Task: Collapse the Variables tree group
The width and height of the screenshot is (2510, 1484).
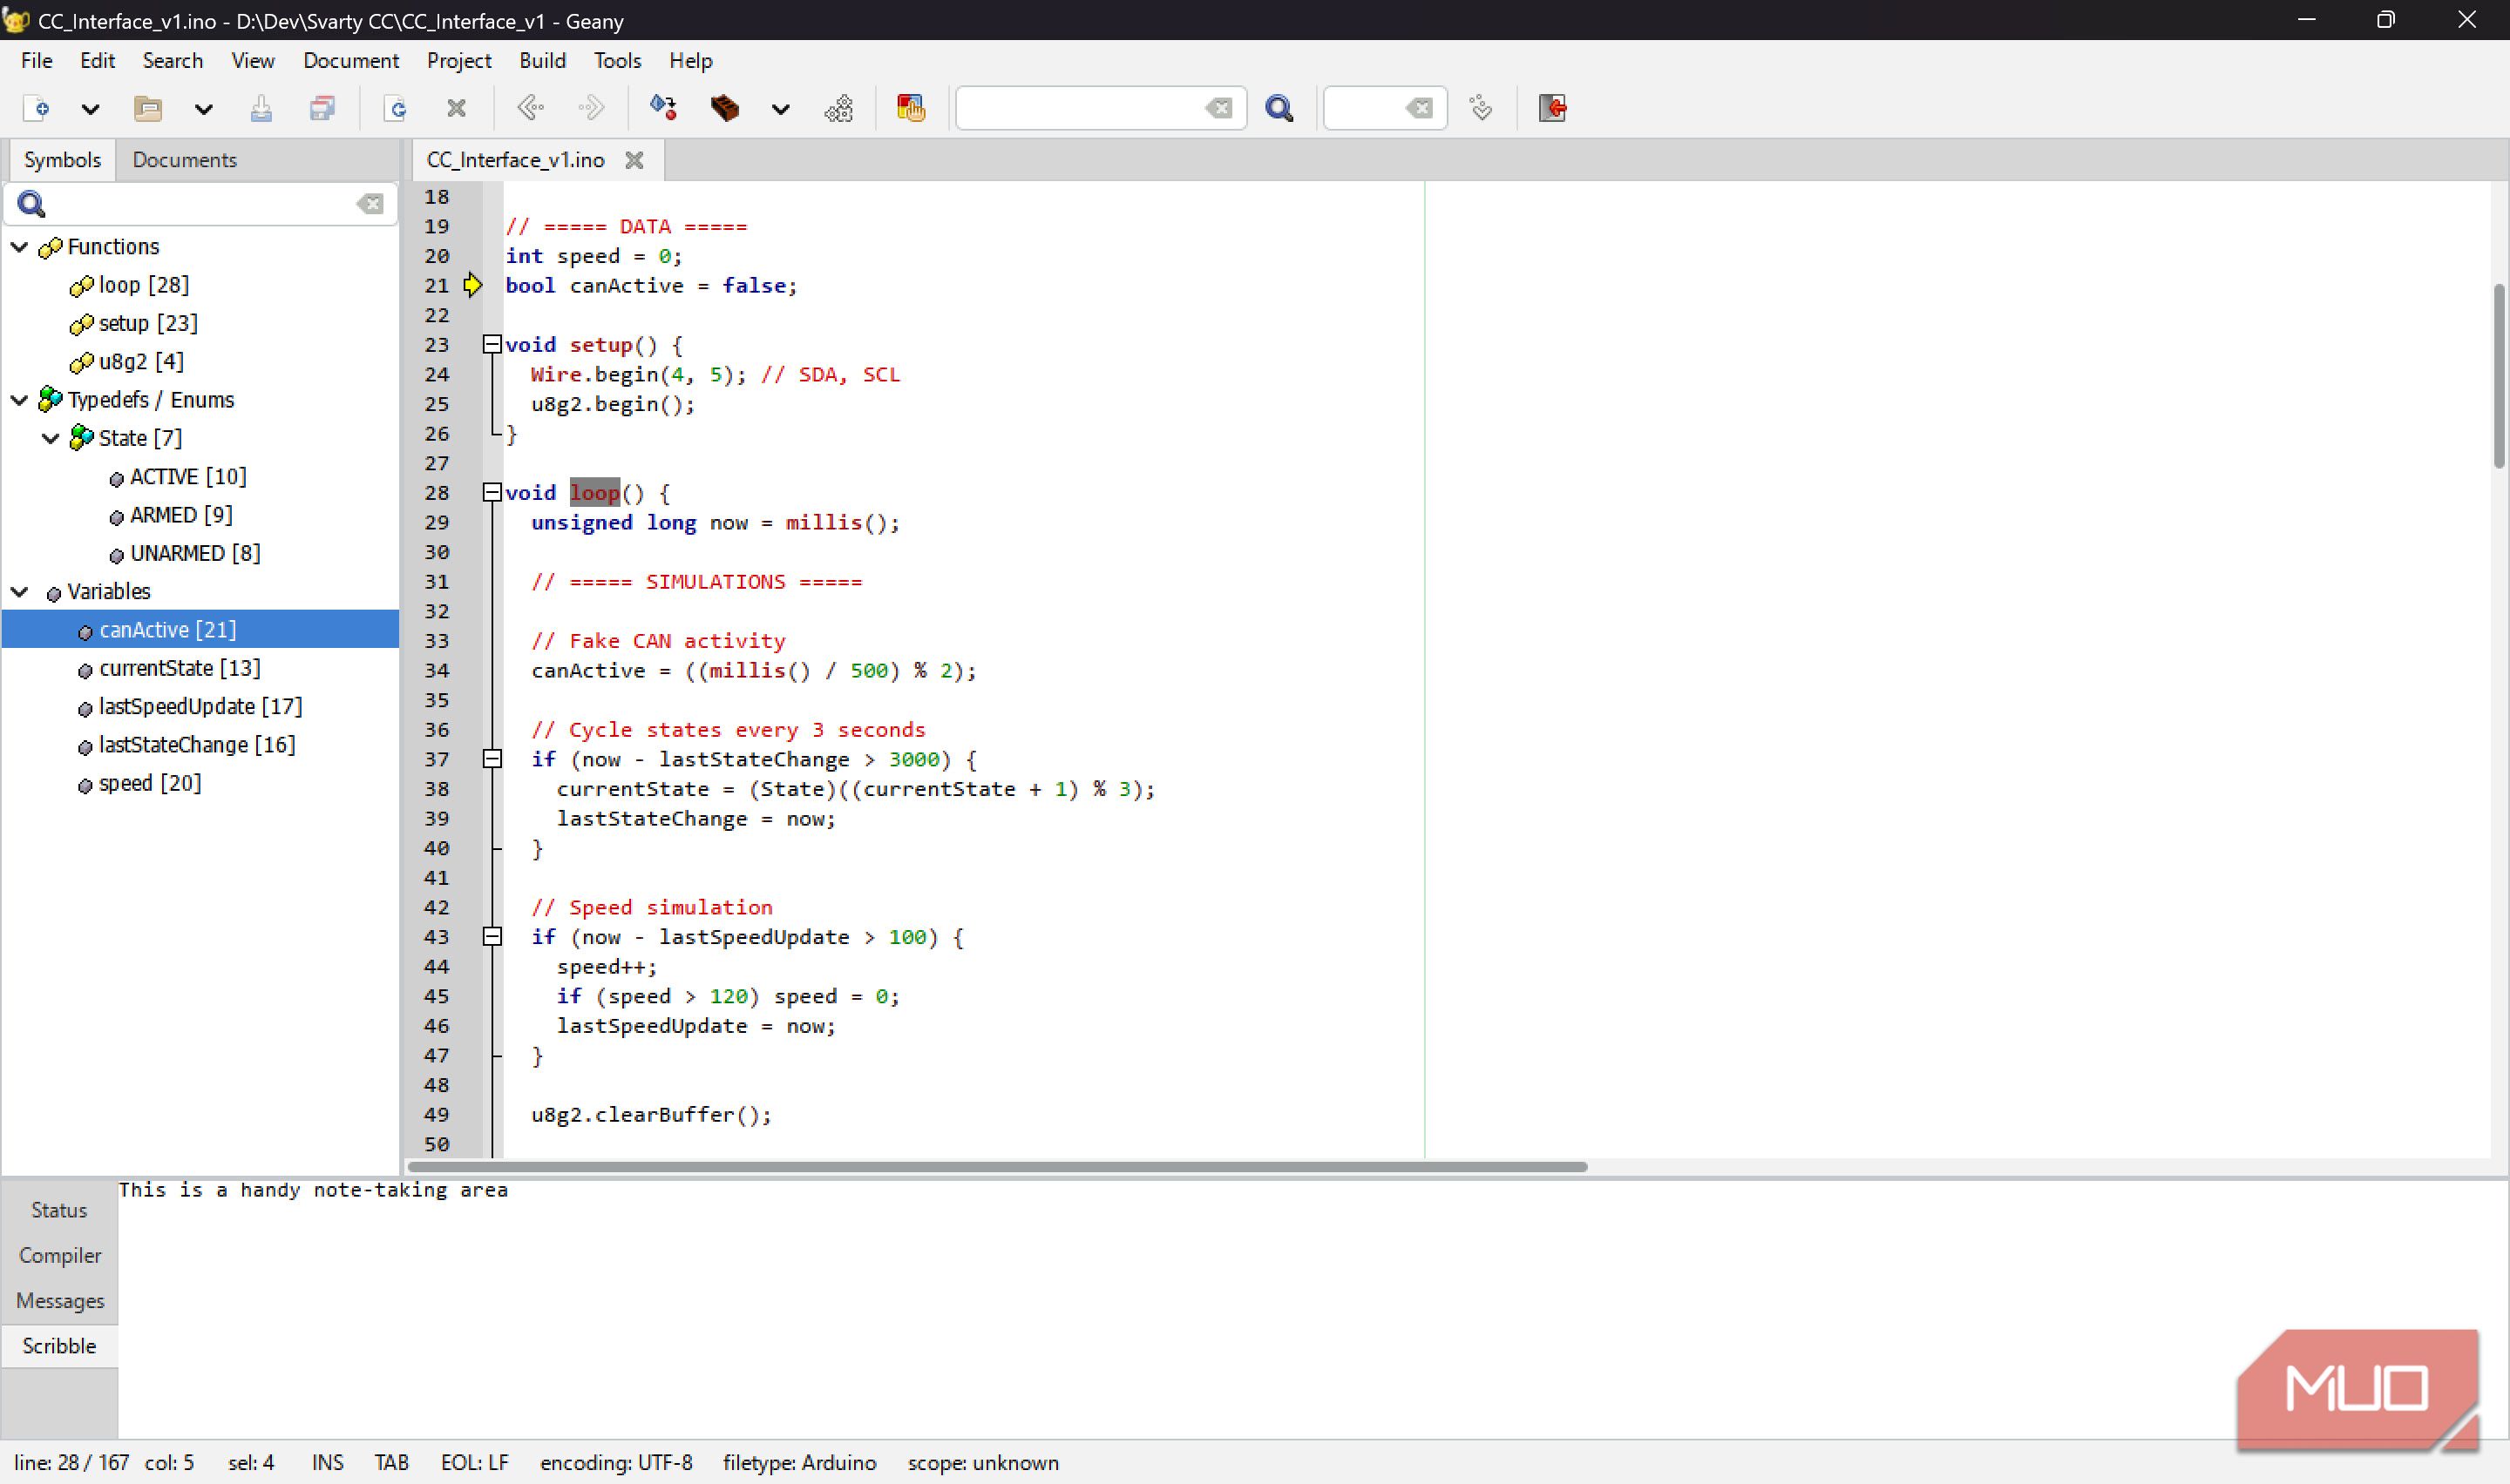Action: [x=19, y=592]
